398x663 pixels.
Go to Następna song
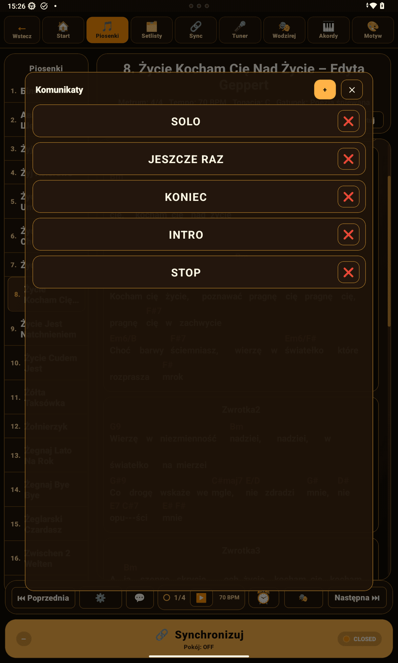357,598
